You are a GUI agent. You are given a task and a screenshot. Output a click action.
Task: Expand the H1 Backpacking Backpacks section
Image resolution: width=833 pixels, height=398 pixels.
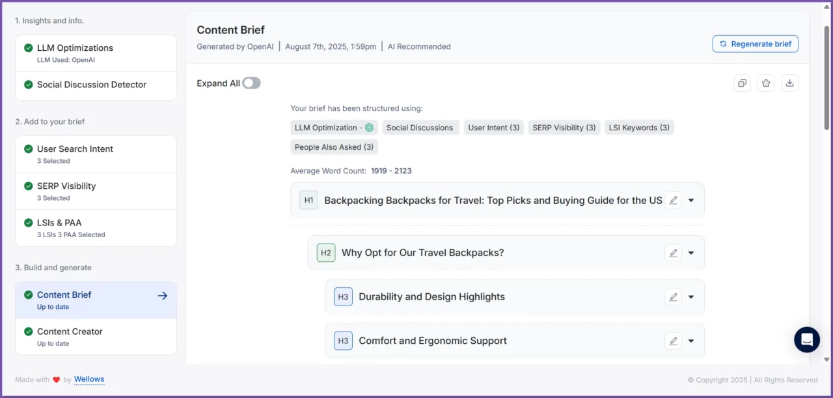(691, 201)
